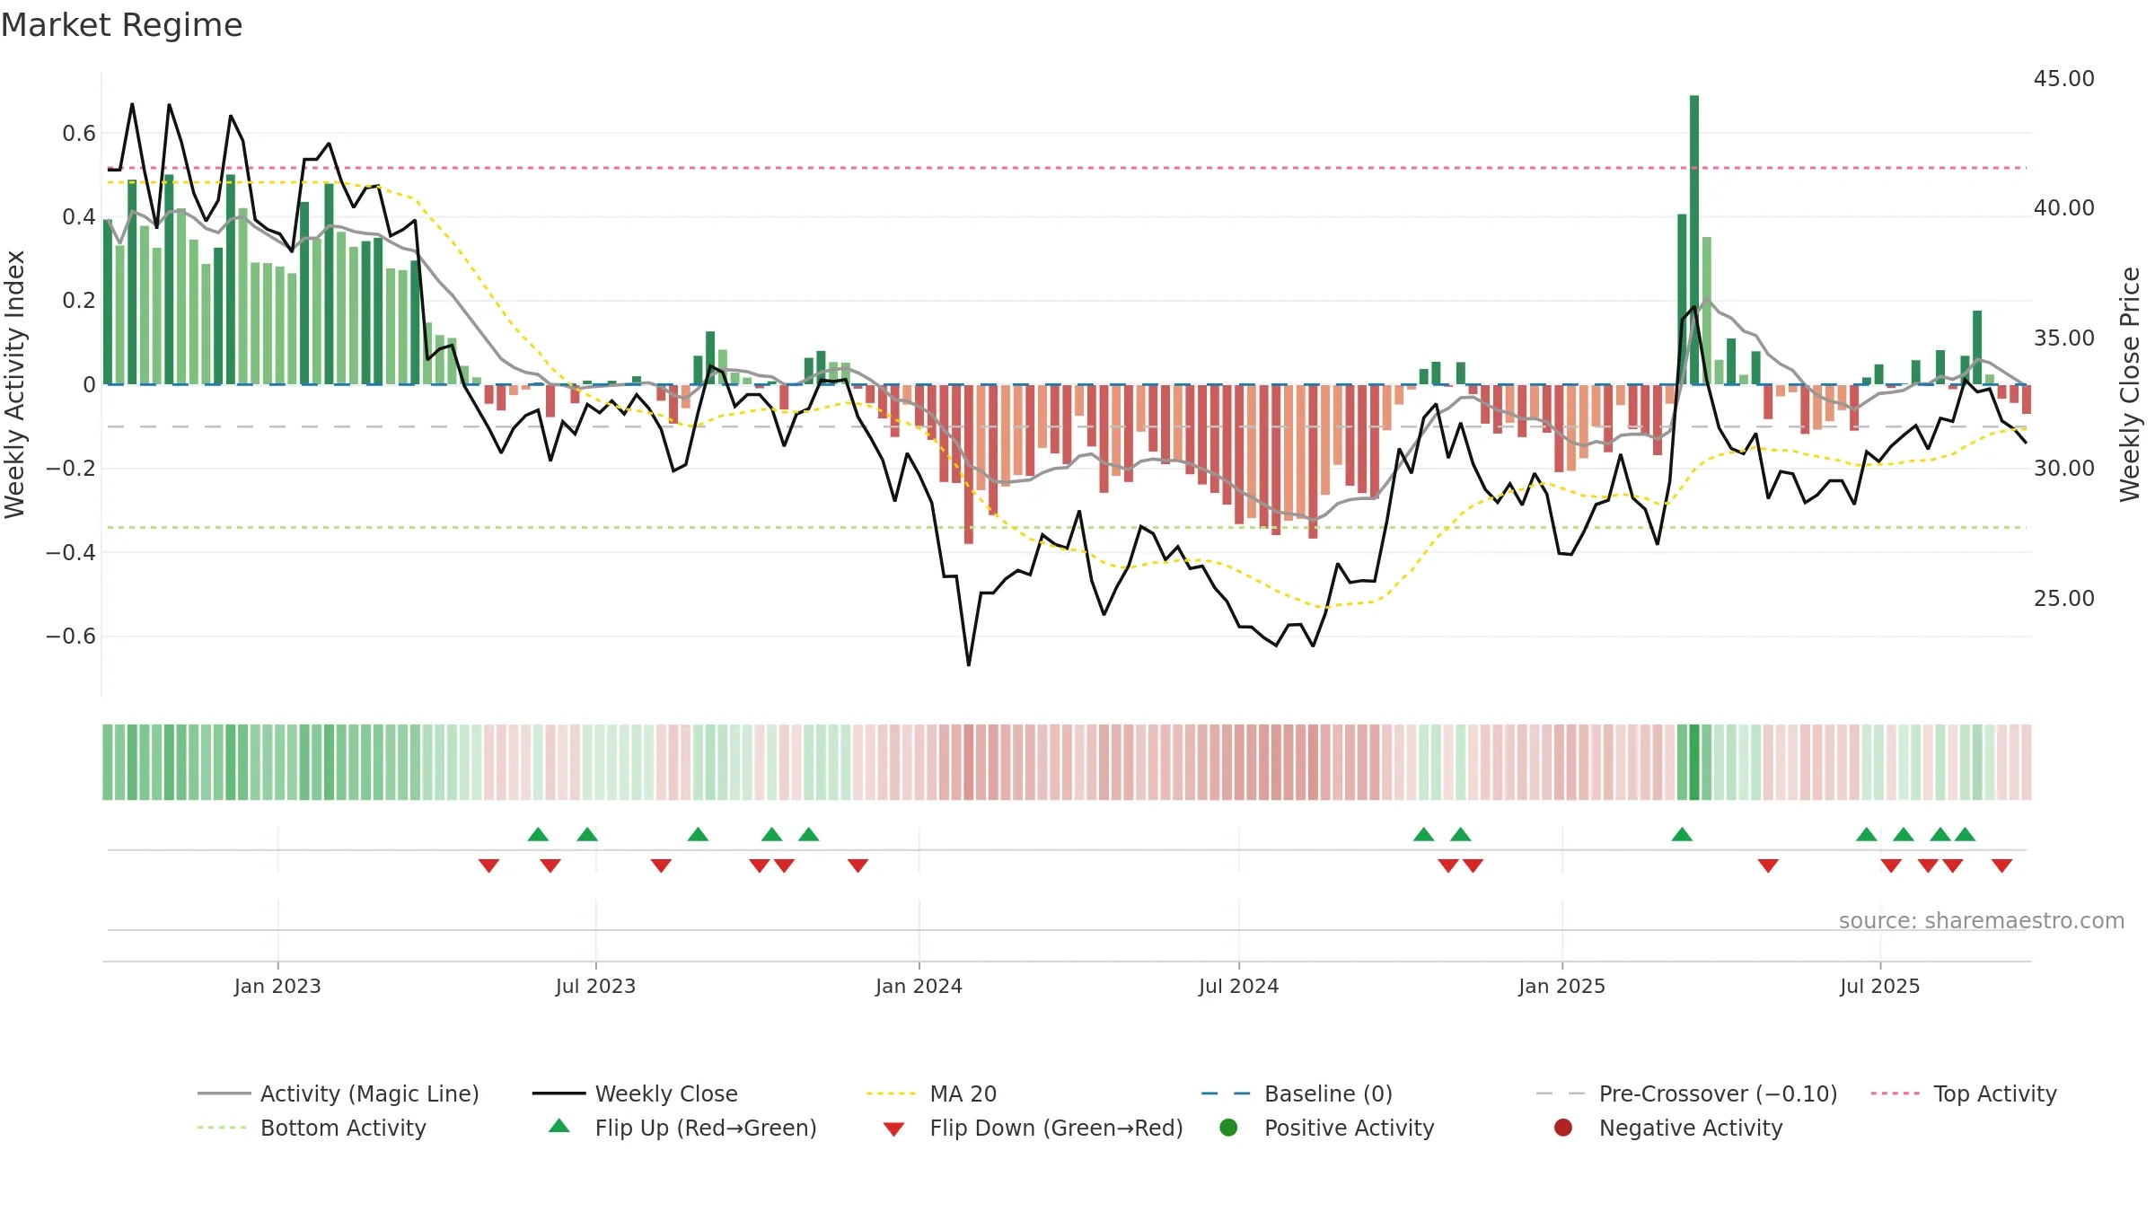
Task: Click the black Weekly Close line swatch
Action: point(559,1093)
